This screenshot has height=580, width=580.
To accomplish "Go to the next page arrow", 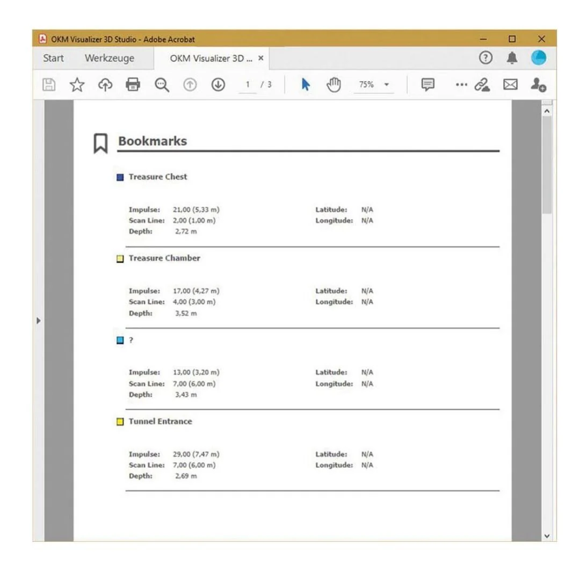I will (218, 85).
